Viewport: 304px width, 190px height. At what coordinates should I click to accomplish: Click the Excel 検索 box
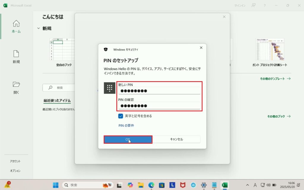[x=58, y=88]
